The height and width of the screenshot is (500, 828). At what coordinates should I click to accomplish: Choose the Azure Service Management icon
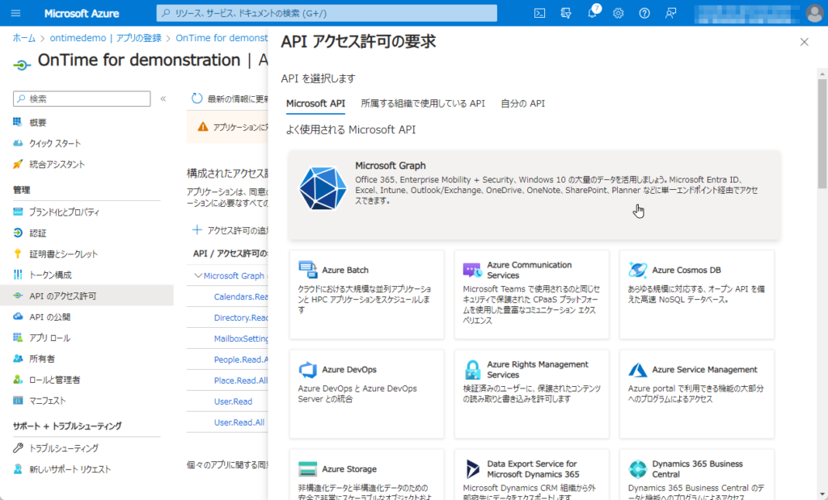click(x=637, y=369)
